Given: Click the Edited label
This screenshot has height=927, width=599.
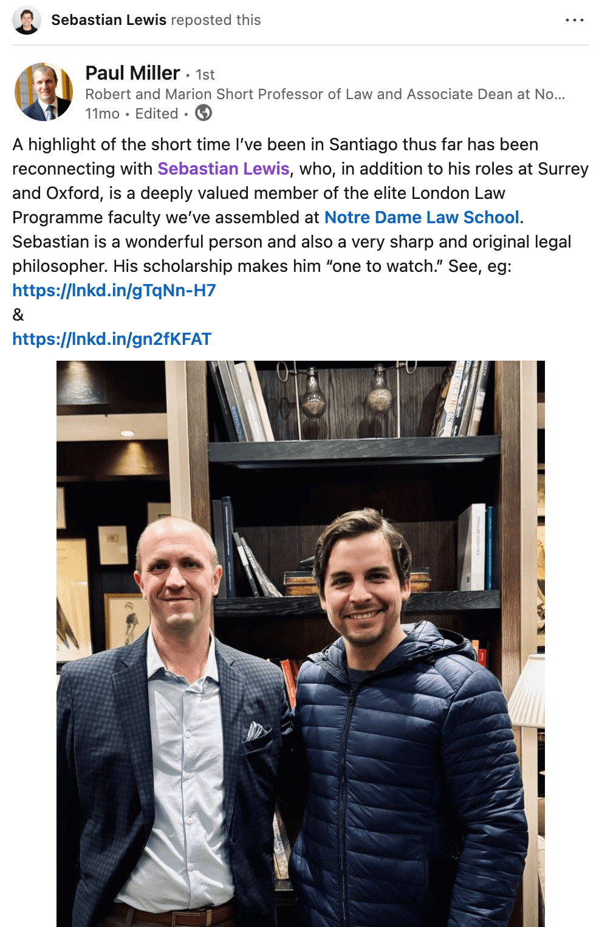Looking at the screenshot, I should 157,114.
